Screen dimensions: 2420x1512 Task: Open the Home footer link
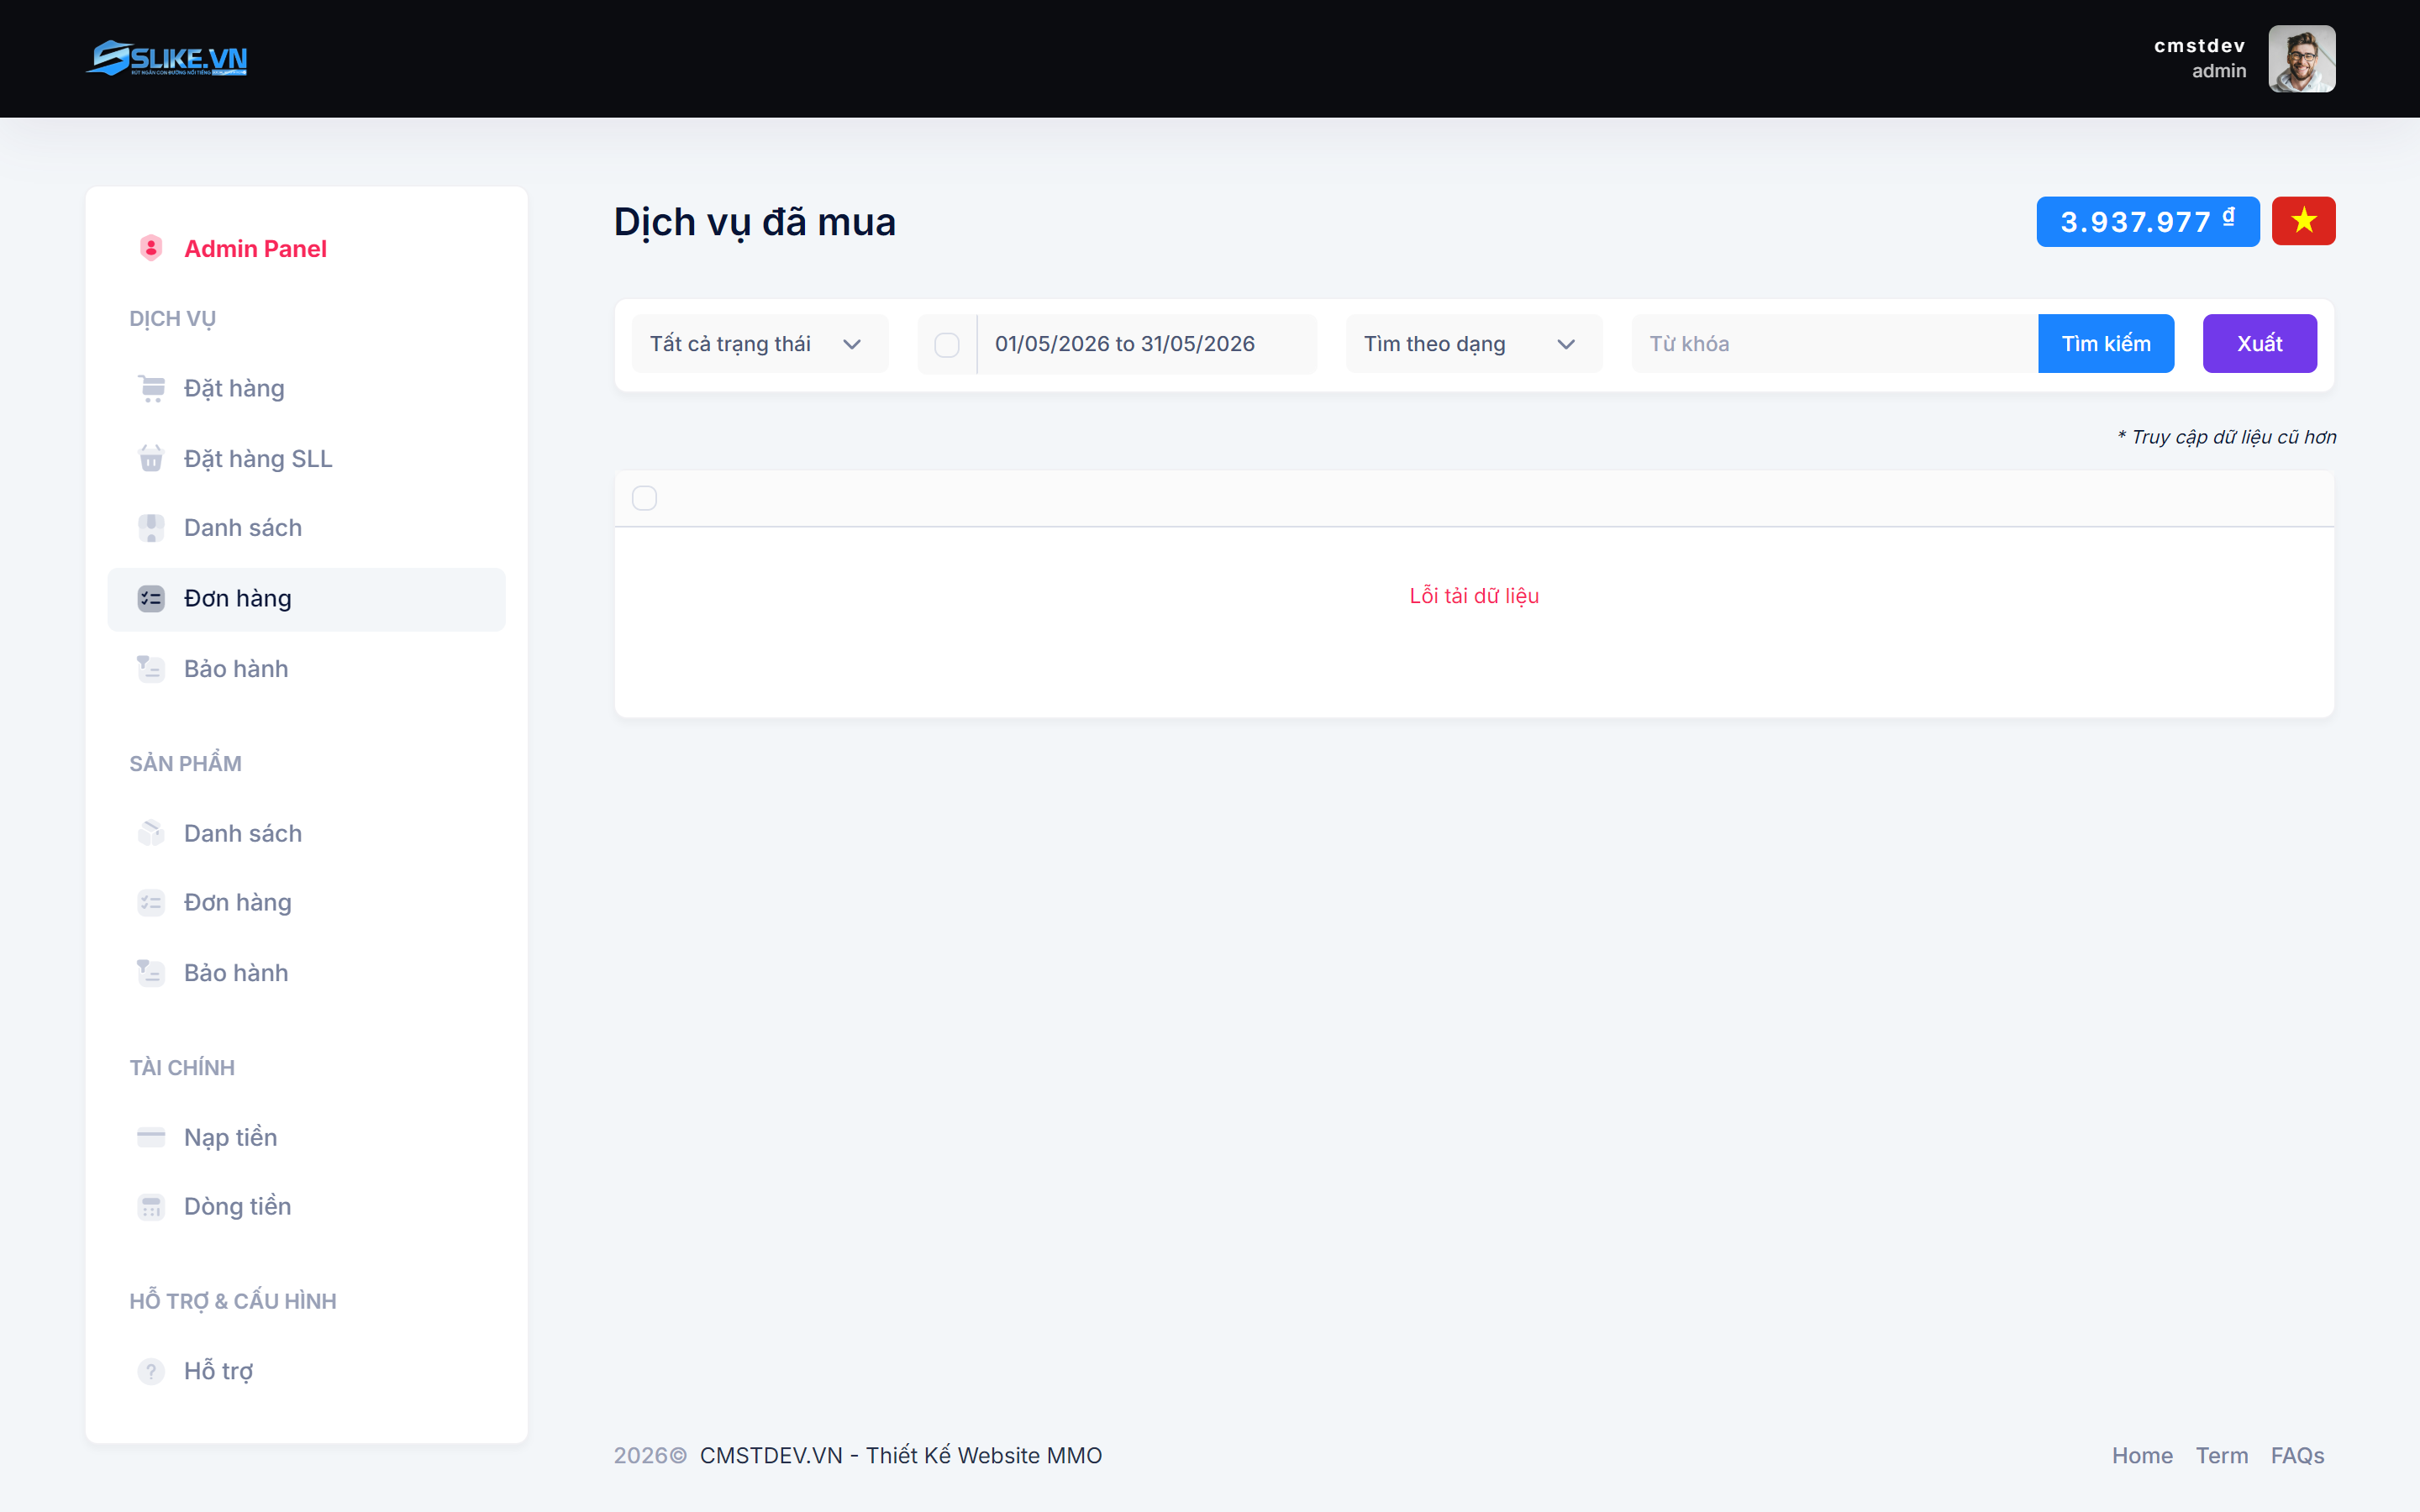pyautogui.click(x=2142, y=1455)
